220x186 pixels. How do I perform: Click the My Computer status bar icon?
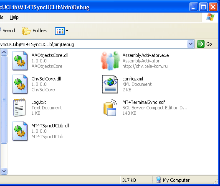158,180
